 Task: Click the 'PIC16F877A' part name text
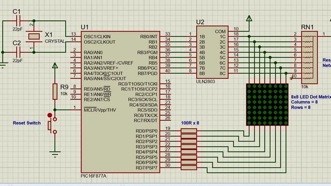coord(94,176)
